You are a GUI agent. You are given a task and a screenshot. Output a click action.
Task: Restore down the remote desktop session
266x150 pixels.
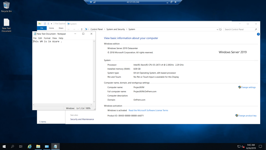pyautogui.click(x=171, y=2)
